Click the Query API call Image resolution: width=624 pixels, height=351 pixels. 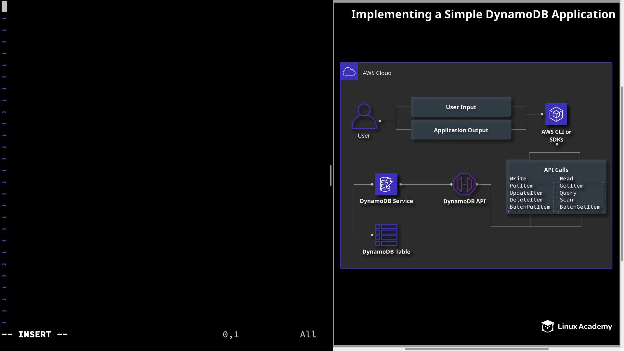coord(568,193)
